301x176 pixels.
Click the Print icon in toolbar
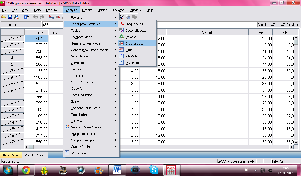coord(17,17)
